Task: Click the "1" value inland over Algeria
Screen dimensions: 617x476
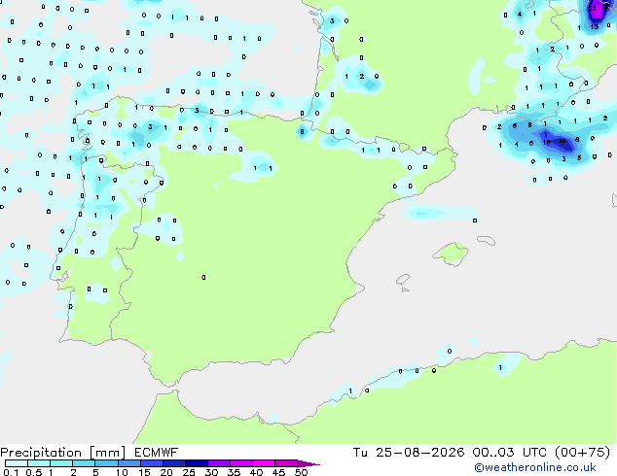Action: (x=500, y=367)
